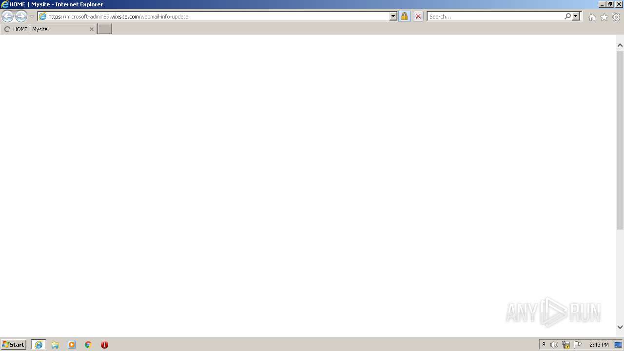624x351 pixels.
Task: Expand the address bar autocomplete dropdown
Action: coord(393,16)
